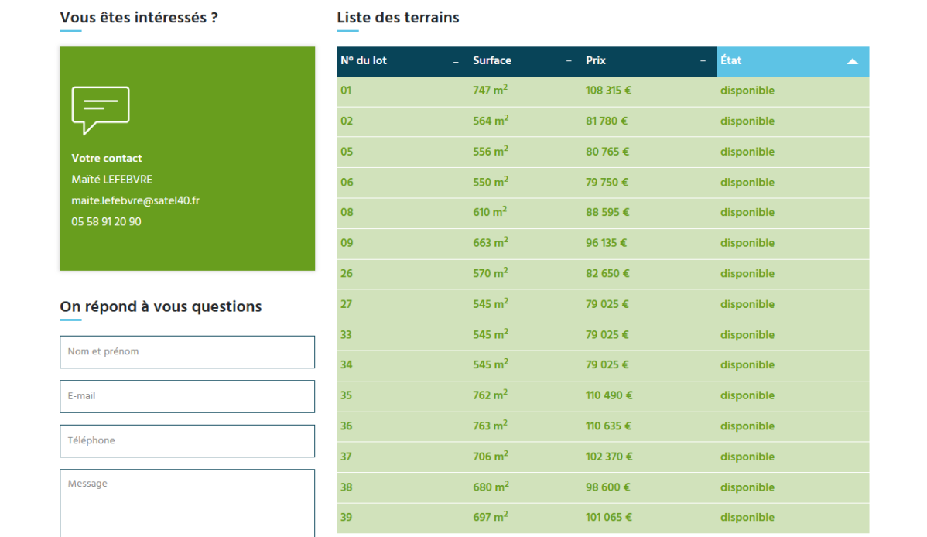Screen dimensions: 927x537
Task: Click the price 110 635 €
Action: (x=608, y=426)
